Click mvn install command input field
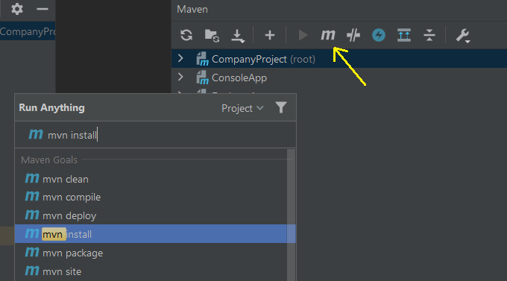The image size is (507, 281). (x=155, y=135)
